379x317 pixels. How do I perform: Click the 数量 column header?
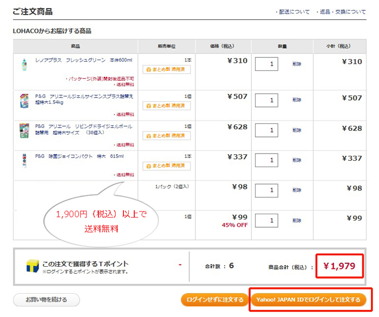[x=282, y=46]
